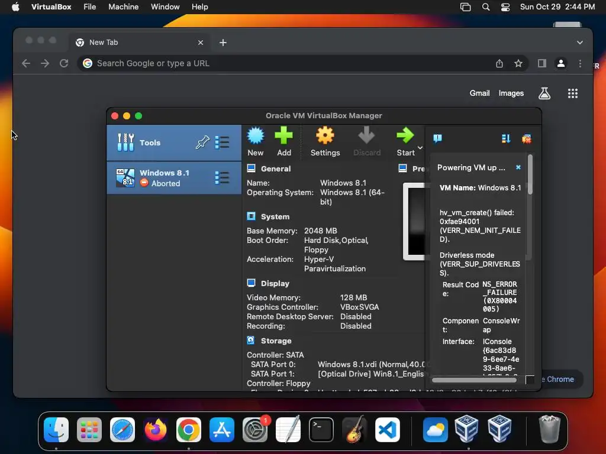Open Safari from the Dock
The image size is (606, 454).
pos(123,429)
